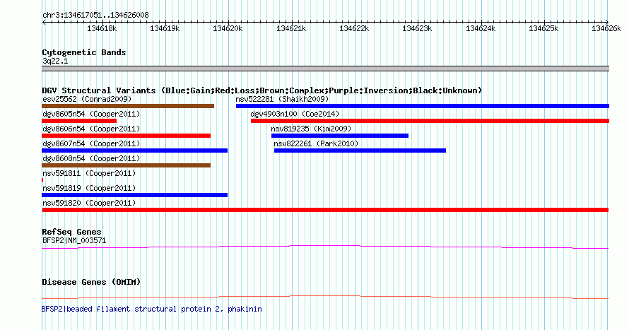Click the 134619k ruler tick label

(165, 29)
